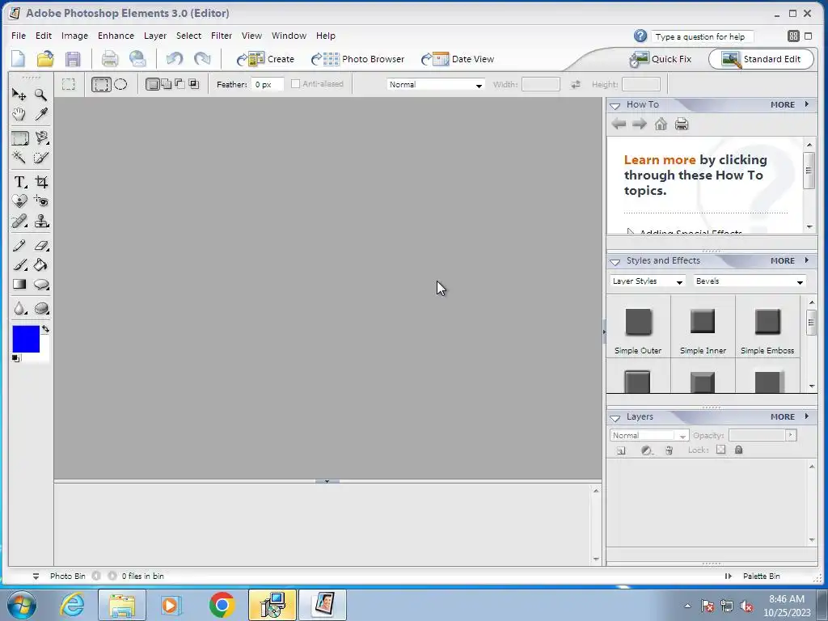Choose New selection mode button
The image size is (828, 621).
coord(153,84)
